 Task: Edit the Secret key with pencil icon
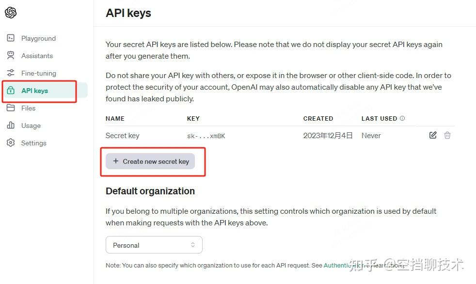click(433, 135)
